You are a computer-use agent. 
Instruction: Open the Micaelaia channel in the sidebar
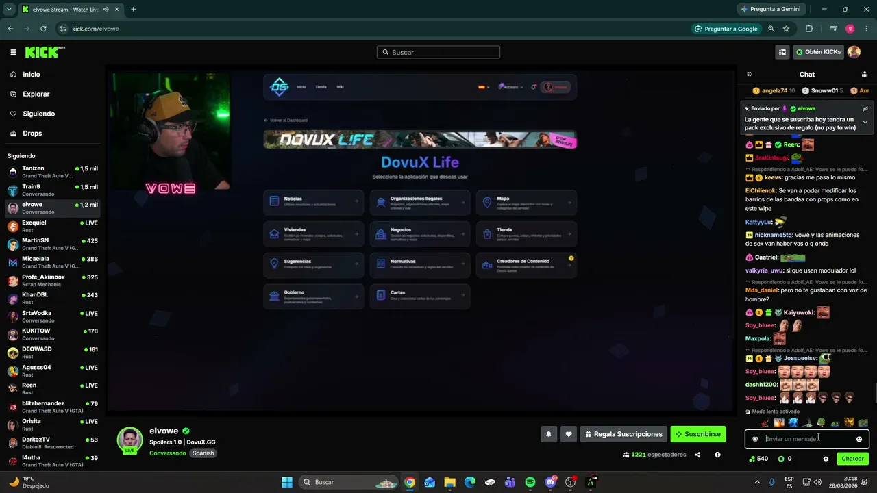(53, 262)
